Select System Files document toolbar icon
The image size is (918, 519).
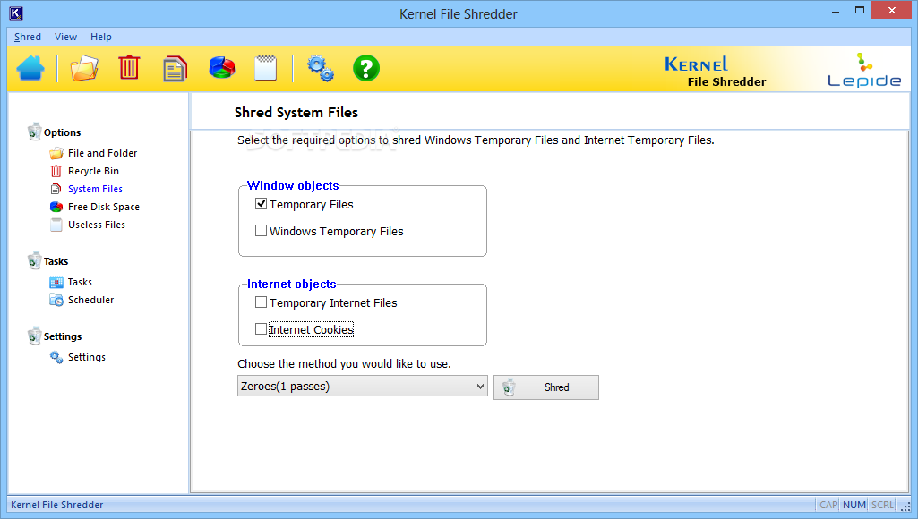(x=175, y=69)
